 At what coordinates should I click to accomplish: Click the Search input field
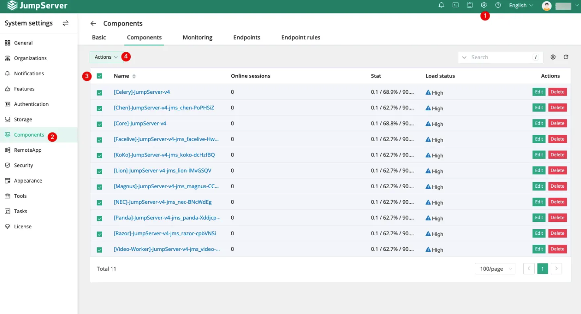(x=500, y=57)
